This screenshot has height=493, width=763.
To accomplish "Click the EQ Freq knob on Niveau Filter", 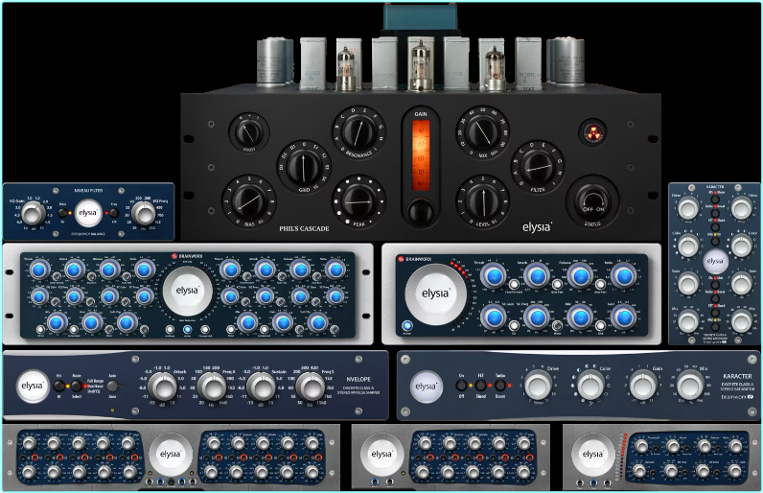I will 144,213.
